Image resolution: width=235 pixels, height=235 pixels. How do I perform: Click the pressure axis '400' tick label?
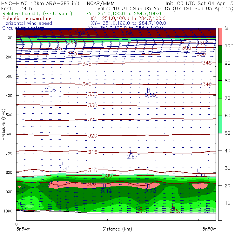(9, 96)
